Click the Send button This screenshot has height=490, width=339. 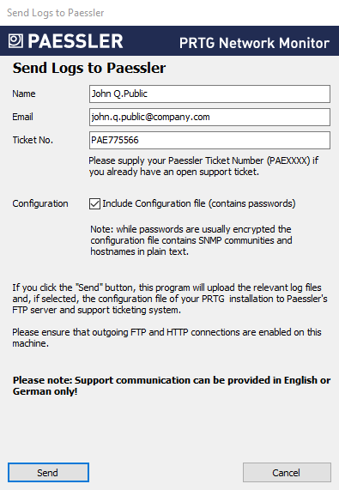click(48, 473)
